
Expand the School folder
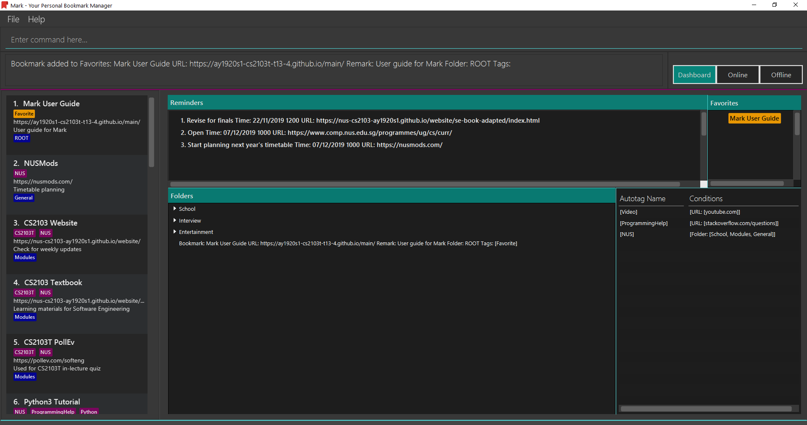click(x=174, y=208)
